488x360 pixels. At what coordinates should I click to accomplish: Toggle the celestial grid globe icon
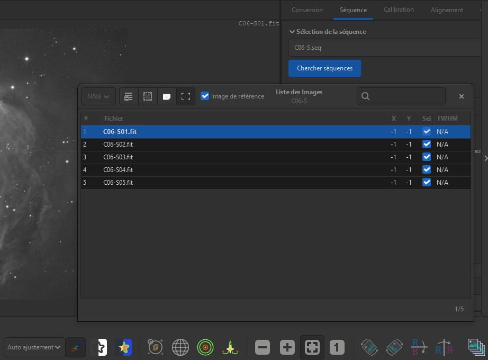tap(180, 347)
